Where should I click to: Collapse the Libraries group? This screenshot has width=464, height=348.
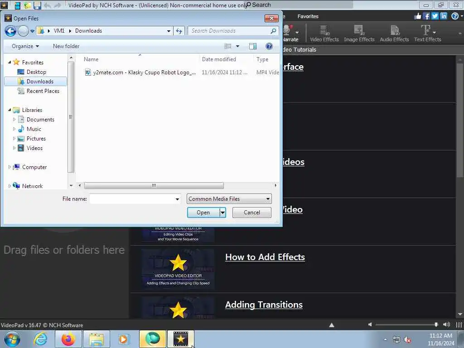point(10,110)
